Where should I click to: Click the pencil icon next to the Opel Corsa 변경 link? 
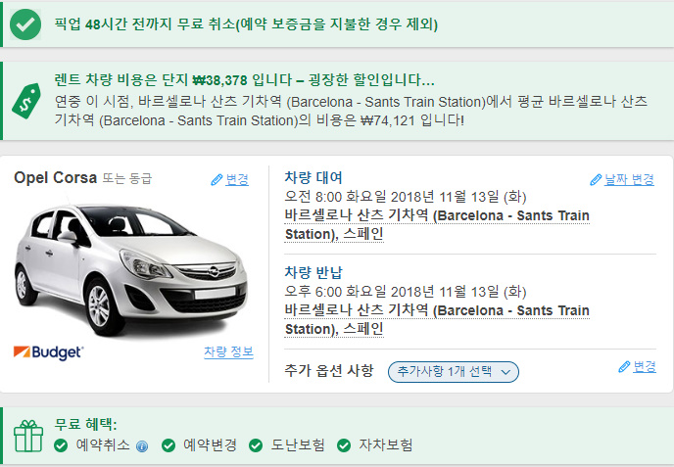click(217, 179)
